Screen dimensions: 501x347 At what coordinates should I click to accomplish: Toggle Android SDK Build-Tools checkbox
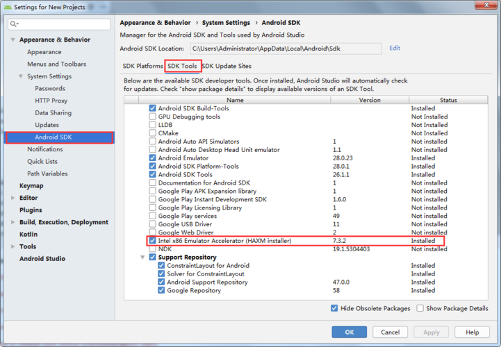[x=152, y=108]
